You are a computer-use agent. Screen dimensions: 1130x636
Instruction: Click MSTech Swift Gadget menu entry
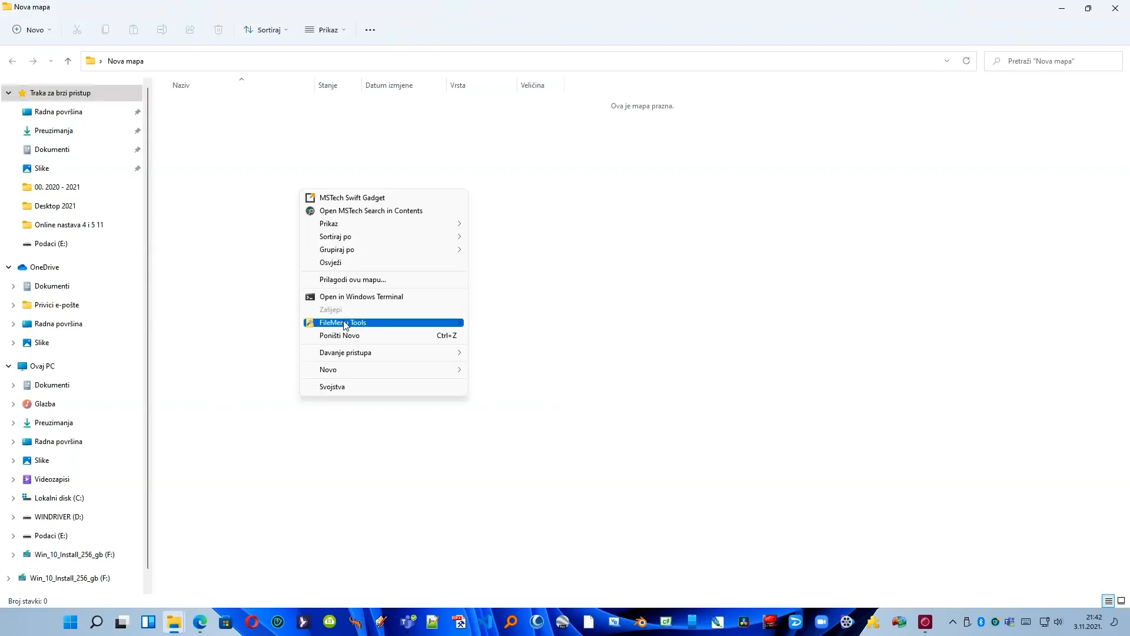(x=352, y=198)
